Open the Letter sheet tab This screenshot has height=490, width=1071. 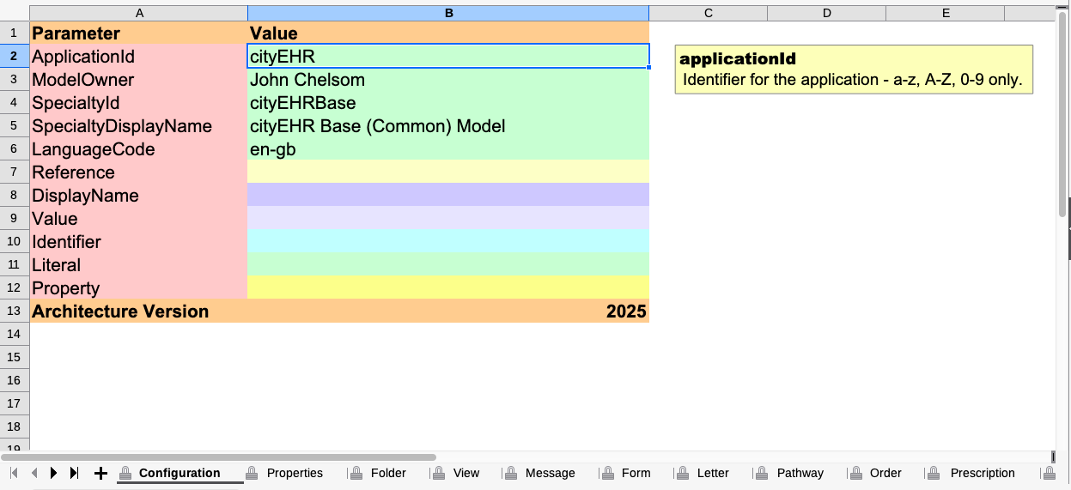[713, 473]
